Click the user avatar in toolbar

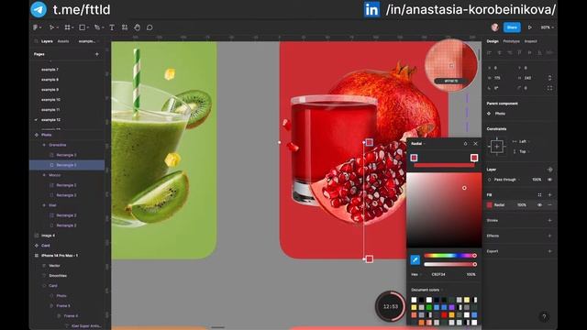click(495, 27)
